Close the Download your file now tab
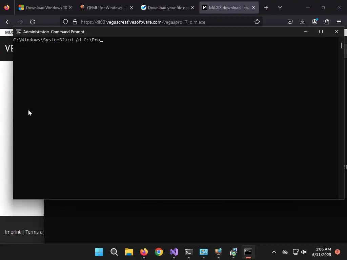Image resolution: width=347 pixels, height=260 pixels. 192,7
